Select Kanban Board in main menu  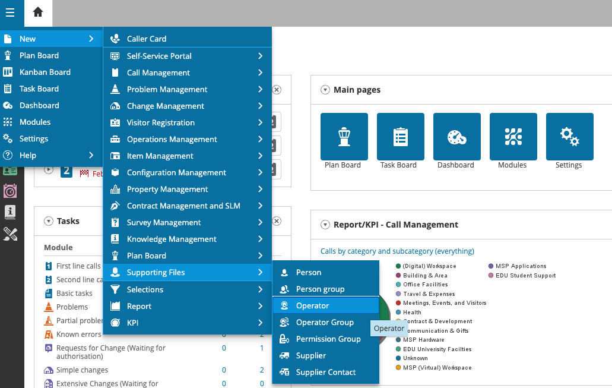tap(45, 72)
